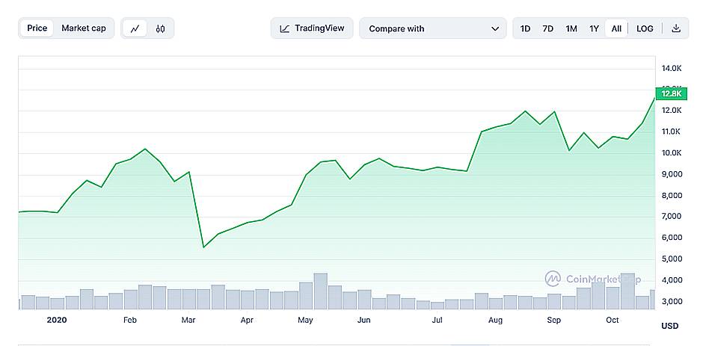703x346 pixels.
Task: Open the Compare with dropdown
Action: [433, 28]
